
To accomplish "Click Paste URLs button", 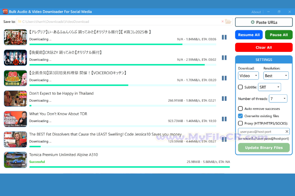I will tap(264, 22).
